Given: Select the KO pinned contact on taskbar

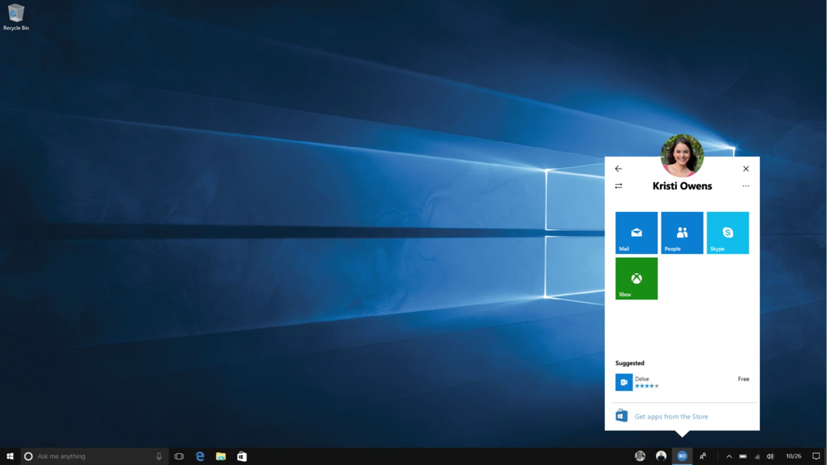Looking at the screenshot, I should click(682, 456).
